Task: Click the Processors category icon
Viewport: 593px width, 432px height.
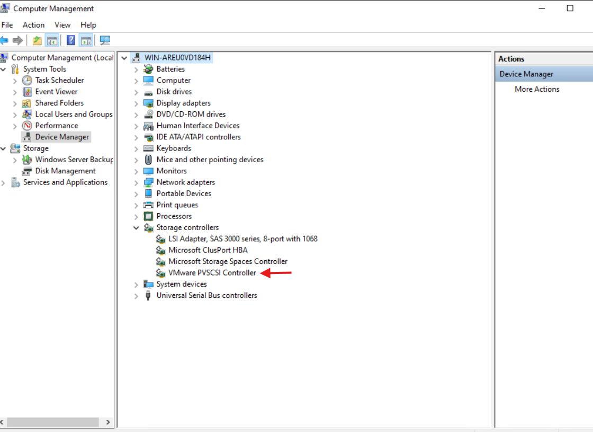Action: pyautogui.click(x=148, y=216)
